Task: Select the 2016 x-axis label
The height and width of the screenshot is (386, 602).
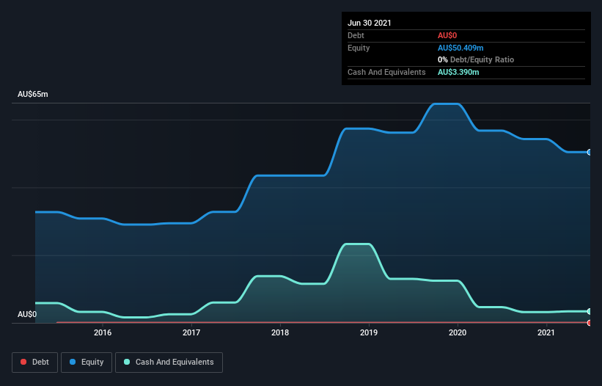Action: point(103,332)
